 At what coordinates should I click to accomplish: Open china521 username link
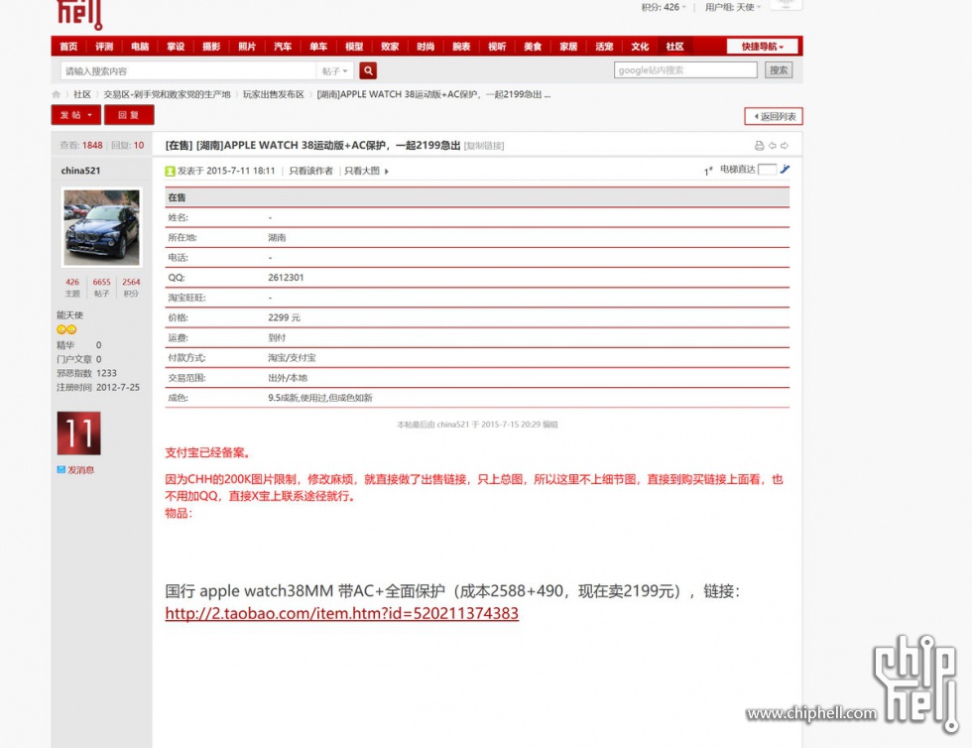click(x=80, y=171)
